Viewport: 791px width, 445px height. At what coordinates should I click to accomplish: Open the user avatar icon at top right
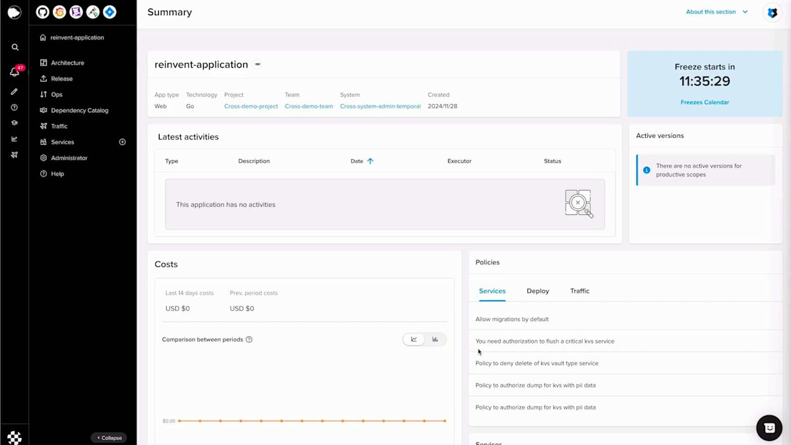(x=772, y=13)
